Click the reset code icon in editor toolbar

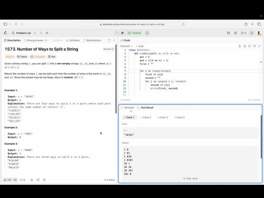pyautogui.click(x=255, y=46)
